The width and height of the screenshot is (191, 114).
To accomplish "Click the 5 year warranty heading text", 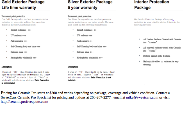I will click(x=83, y=8).
